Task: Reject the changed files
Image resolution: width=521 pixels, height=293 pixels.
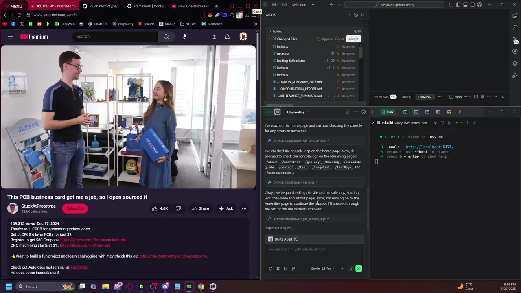Action: click(339, 39)
